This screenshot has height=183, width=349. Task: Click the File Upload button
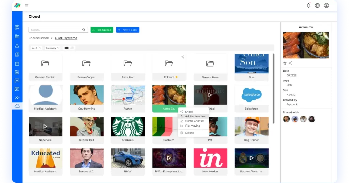point(102,30)
